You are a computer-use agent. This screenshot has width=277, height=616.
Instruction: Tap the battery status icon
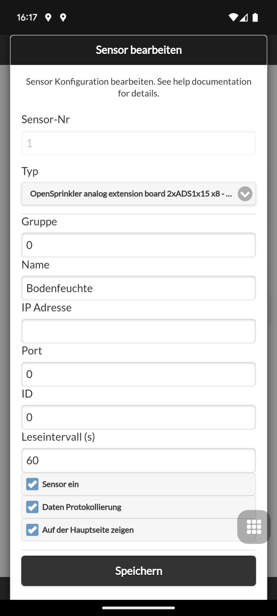pos(255,17)
